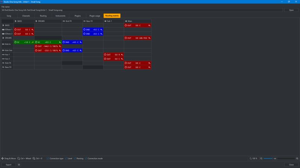Viewport: 300px width, 168px height.
Task: Go to the Instruments tab
Action: coord(60,16)
